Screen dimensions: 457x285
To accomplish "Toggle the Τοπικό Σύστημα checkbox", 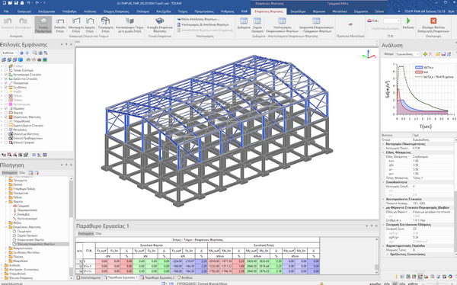I will (x=6, y=70).
